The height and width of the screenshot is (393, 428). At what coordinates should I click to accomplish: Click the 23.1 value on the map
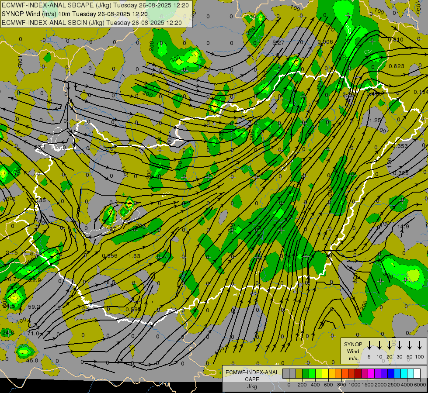point(40,147)
